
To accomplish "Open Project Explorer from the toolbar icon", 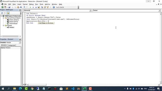I will (42, 7).
